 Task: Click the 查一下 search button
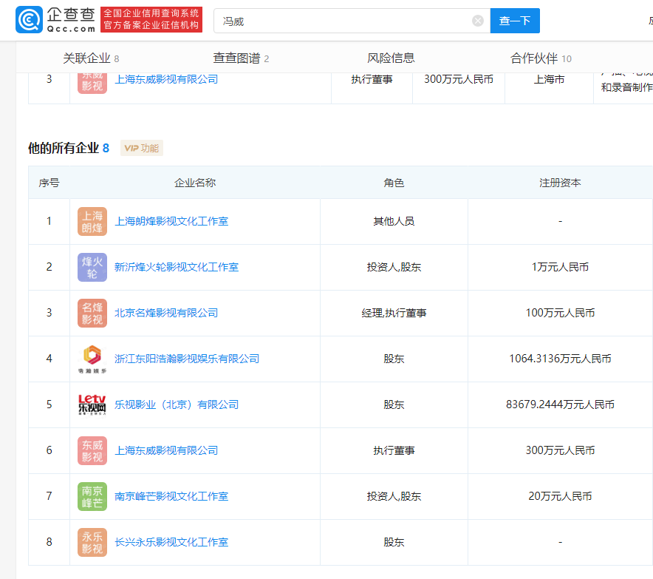tap(515, 21)
